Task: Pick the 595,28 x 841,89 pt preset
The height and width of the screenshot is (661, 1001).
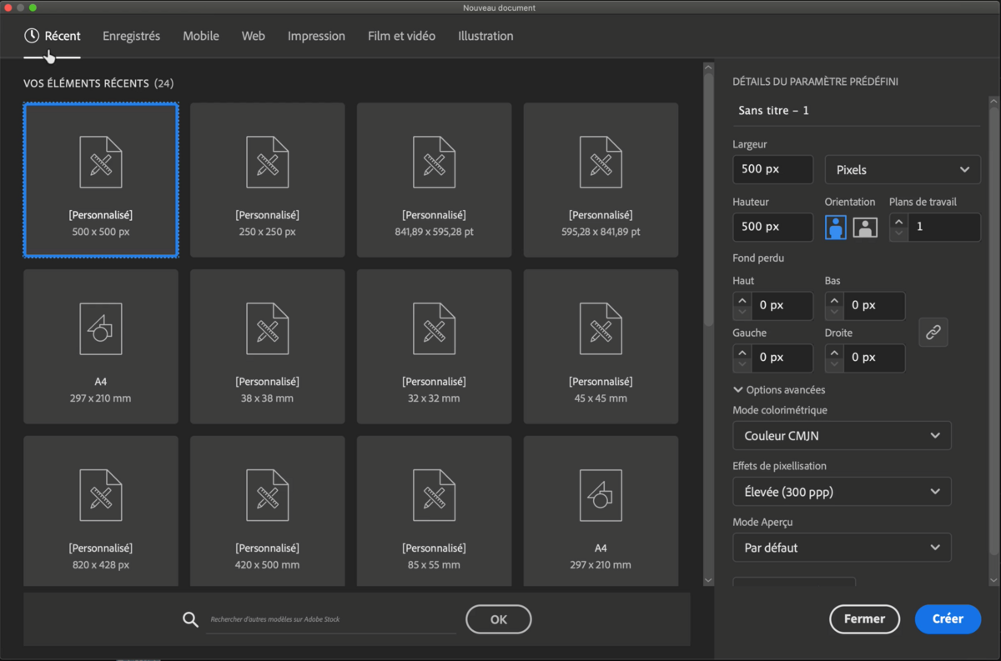Action: click(x=601, y=180)
